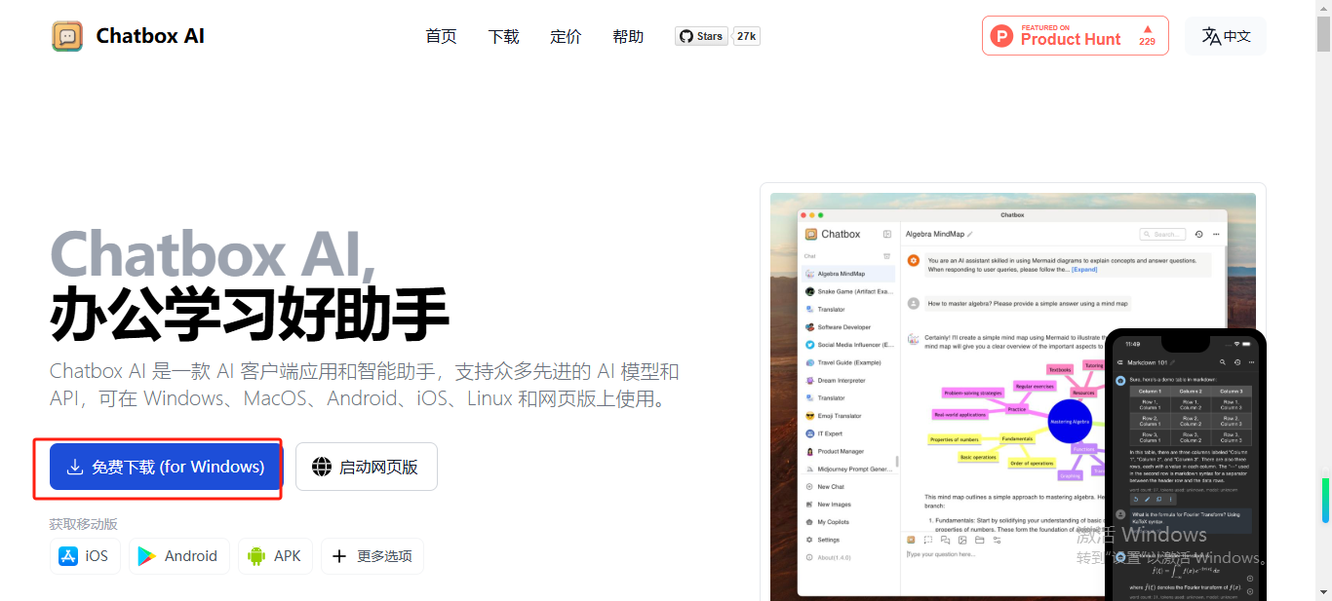The image size is (1332, 601).
Task: Open the 帮助 nav item
Action: 628,36
